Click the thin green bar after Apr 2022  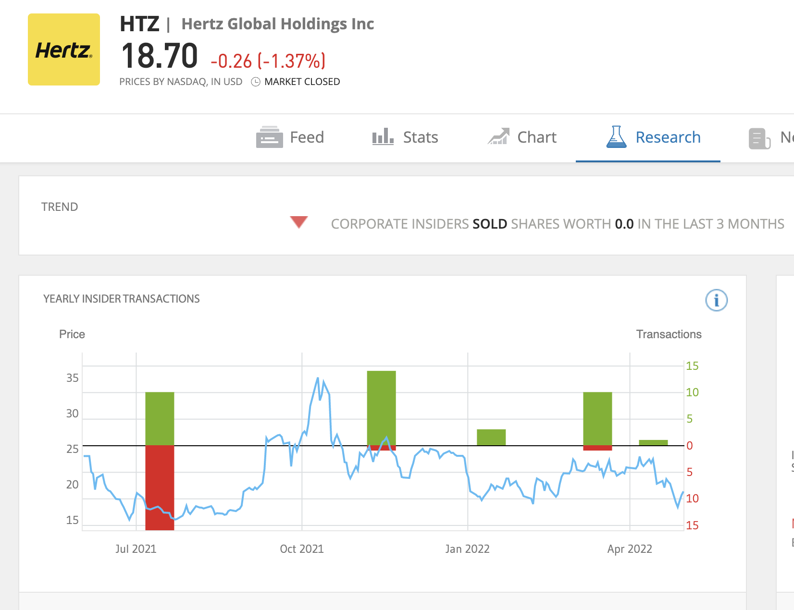653,443
